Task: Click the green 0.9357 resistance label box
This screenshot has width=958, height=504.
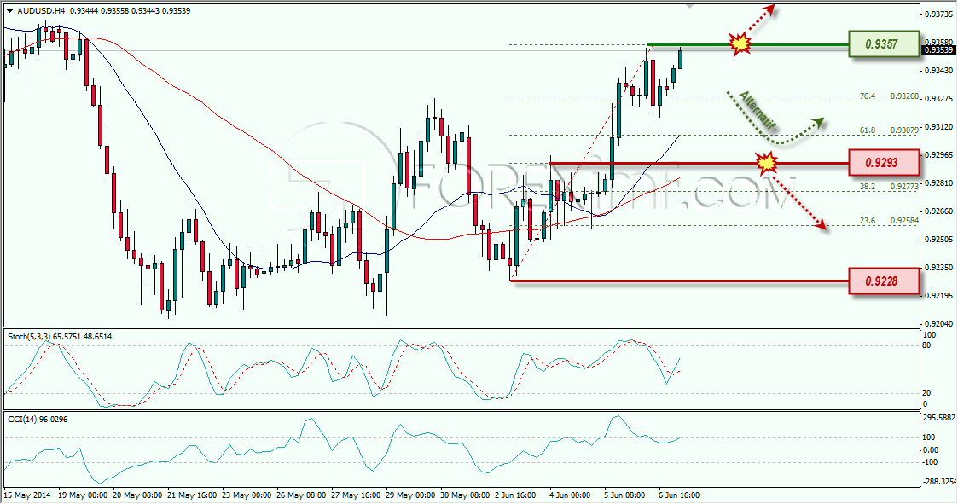Action: (x=884, y=44)
